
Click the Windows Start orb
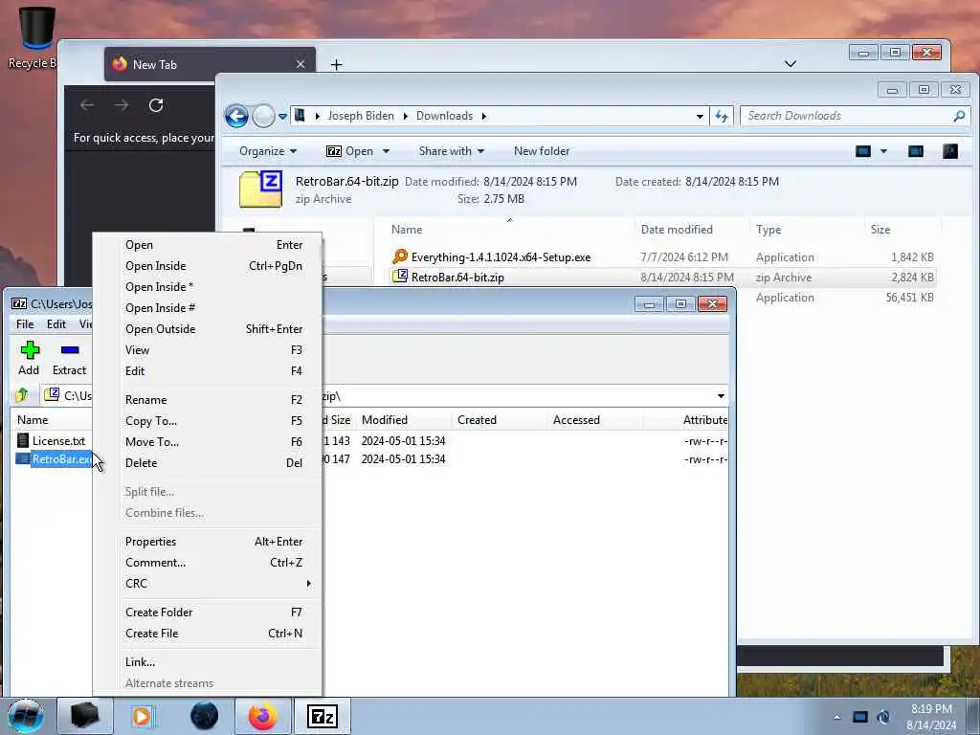pyautogui.click(x=26, y=716)
